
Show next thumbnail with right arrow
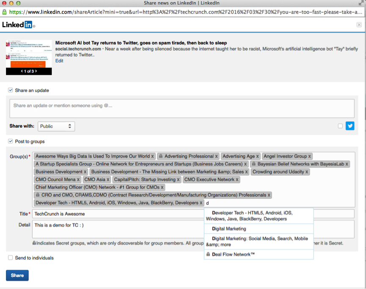point(36,71)
